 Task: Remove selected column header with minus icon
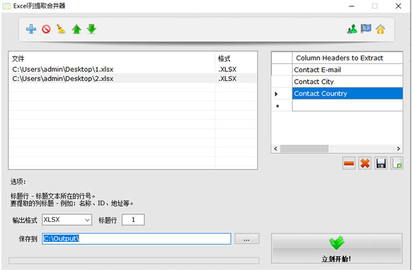[x=349, y=164]
